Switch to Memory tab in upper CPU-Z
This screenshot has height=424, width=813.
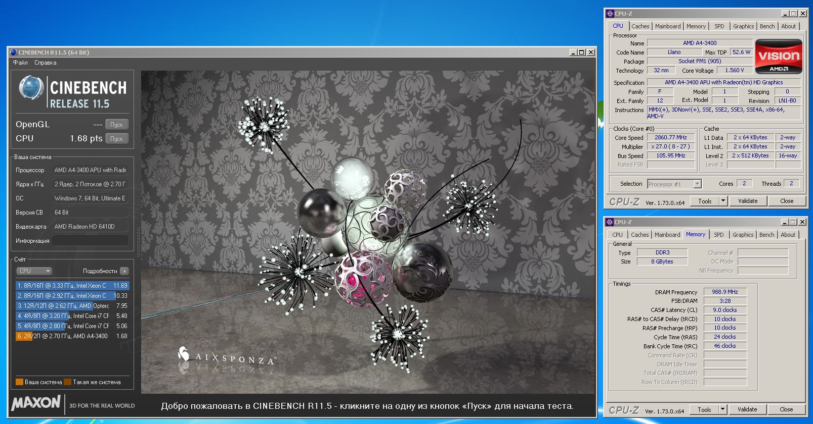coord(696,26)
